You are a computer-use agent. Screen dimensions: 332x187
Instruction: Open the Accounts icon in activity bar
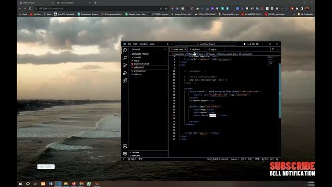[125, 146]
